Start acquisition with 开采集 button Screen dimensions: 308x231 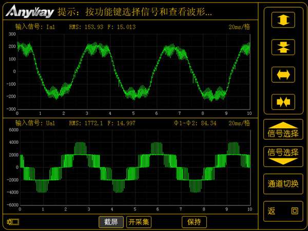[139, 222]
